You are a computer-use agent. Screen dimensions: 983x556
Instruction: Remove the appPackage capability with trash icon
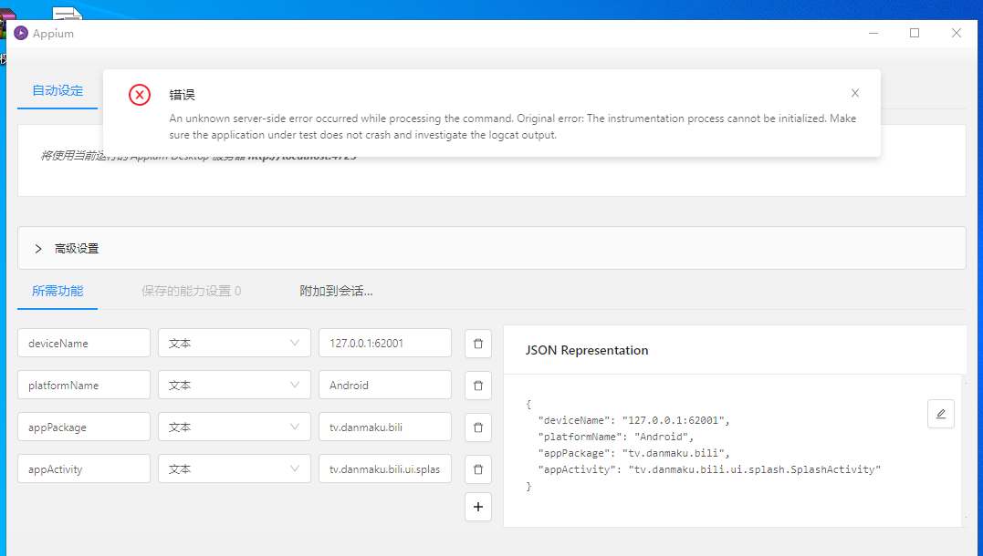477,427
